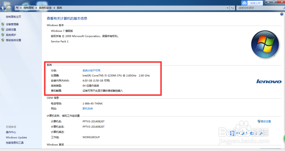Viewport: 285px width, 151px height.
Task: Click the shield icon beside 高级系统设置
Action: click(x=3, y=40)
